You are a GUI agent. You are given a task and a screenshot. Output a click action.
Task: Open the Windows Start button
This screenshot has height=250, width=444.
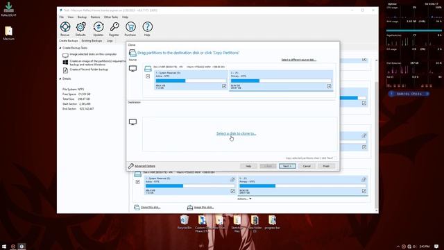(4, 247)
